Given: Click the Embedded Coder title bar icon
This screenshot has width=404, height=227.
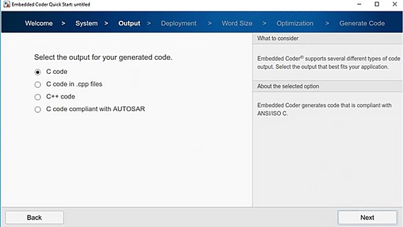Looking at the screenshot, I should click(7, 4).
